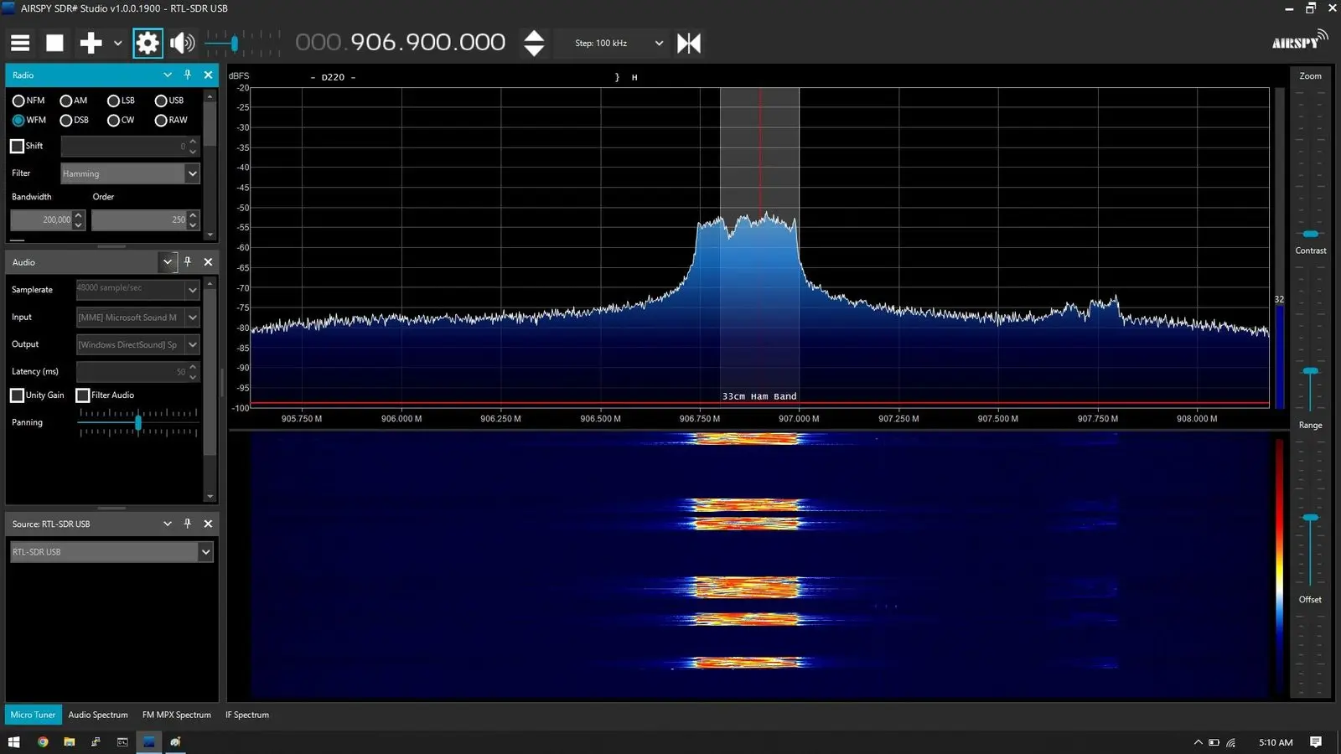Collapse the Radio panel with its chevron
The width and height of the screenshot is (1341, 754).
168,75
